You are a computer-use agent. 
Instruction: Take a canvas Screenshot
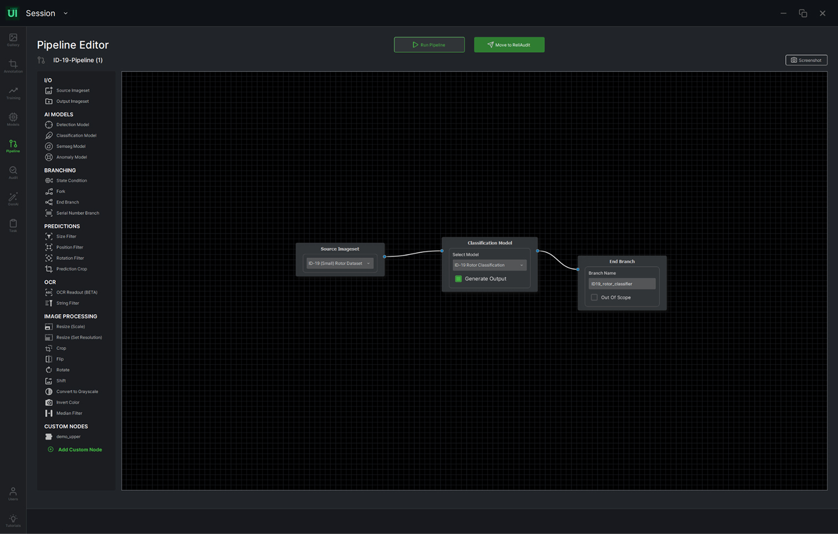(x=806, y=60)
